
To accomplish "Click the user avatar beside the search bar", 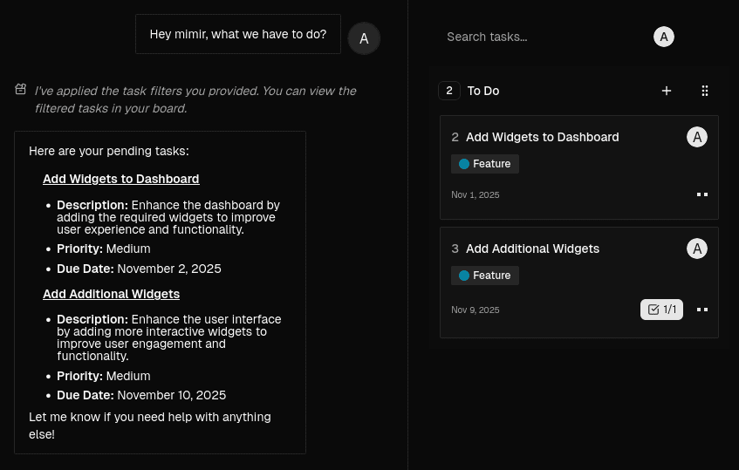I will click(664, 37).
